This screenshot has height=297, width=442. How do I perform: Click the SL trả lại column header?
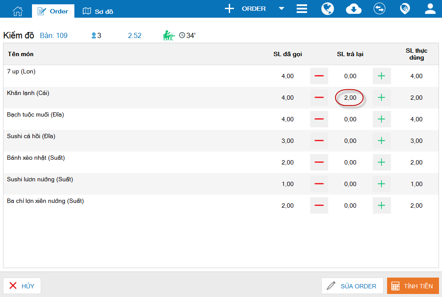point(350,54)
